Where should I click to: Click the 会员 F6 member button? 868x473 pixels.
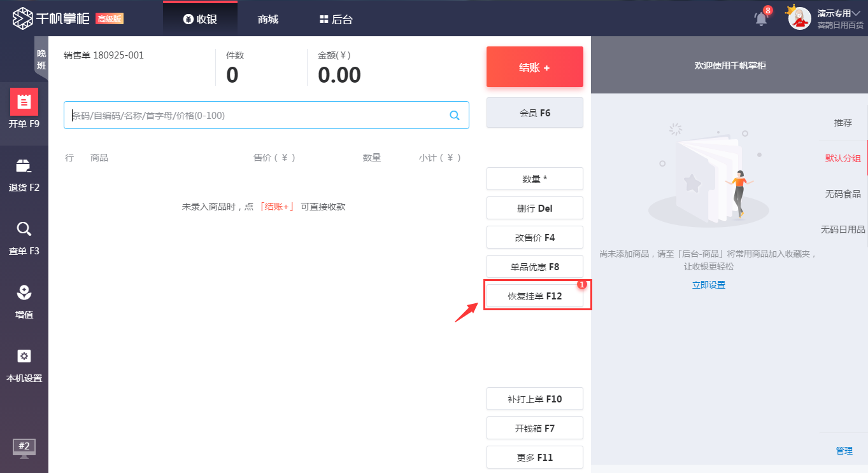534,113
